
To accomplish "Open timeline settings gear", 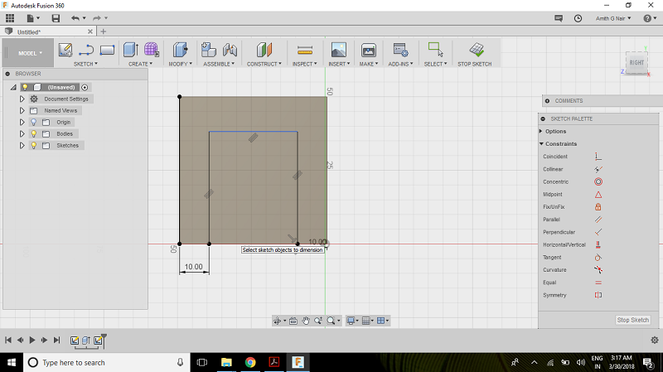I will [655, 340].
